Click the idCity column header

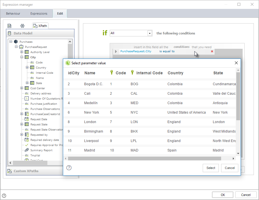pyautogui.click(x=74, y=73)
